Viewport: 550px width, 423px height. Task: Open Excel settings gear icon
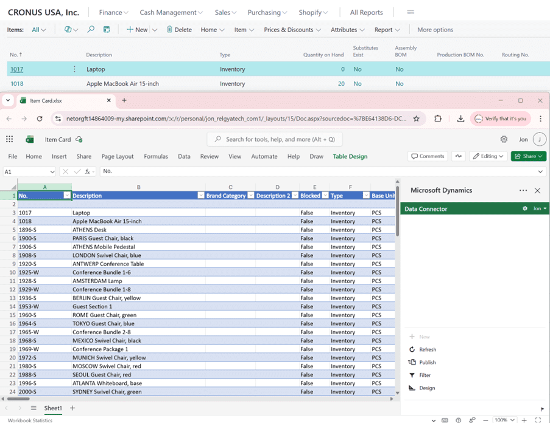(x=504, y=139)
